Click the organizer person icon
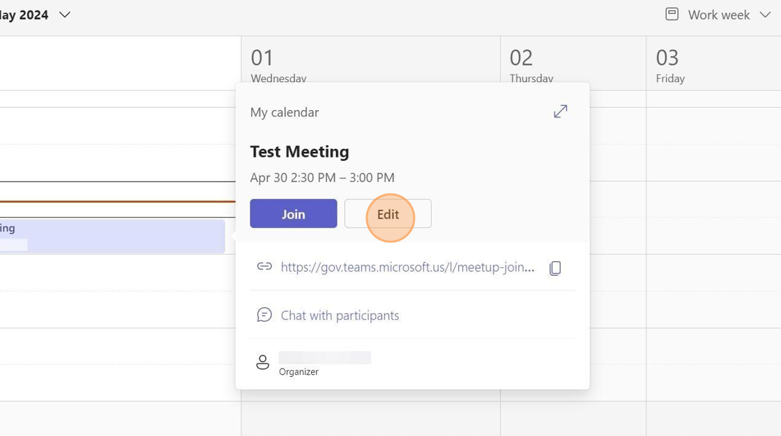Image resolution: width=781 pixels, height=436 pixels. tap(263, 362)
